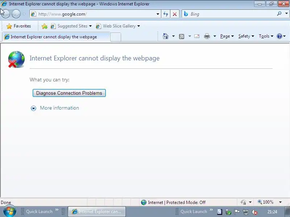Click the zoom magnifier 100% button
This screenshot has height=217, width=290.
coord(265,202)
